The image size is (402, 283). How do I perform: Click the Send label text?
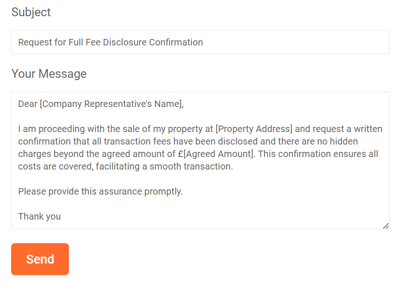tap(40, 259)
